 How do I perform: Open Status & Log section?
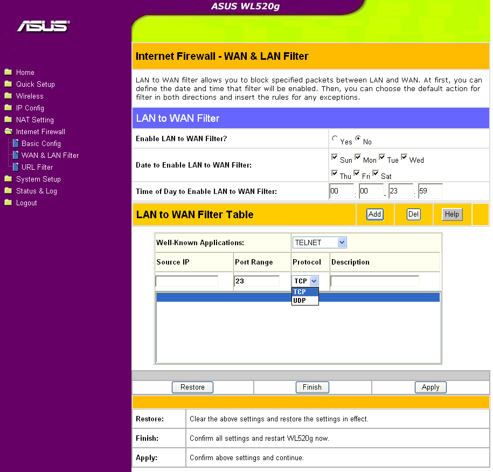pyautogui.click(x=37, y=191)
